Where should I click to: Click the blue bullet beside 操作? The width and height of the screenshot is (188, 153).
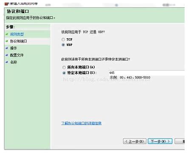tap(7, 48)
